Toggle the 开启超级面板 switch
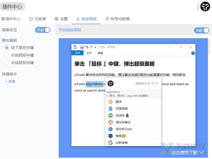 coord(201,30)
